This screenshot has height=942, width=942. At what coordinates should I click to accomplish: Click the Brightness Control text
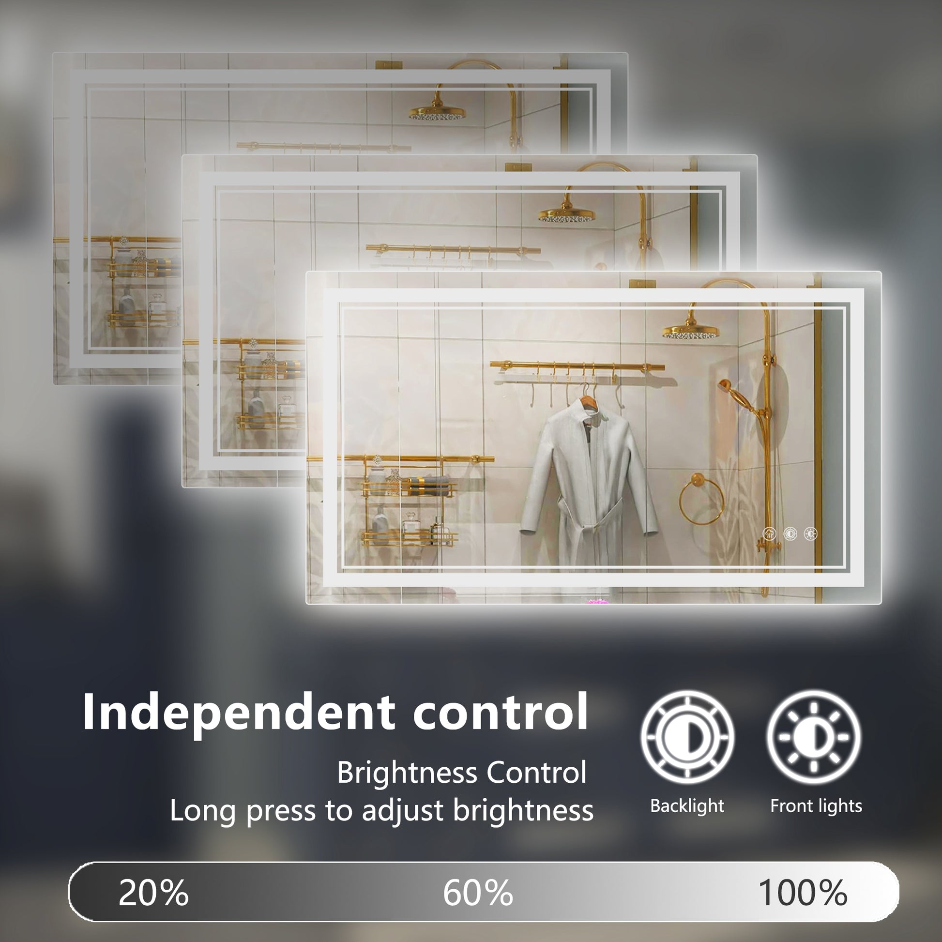coord(462,773)
